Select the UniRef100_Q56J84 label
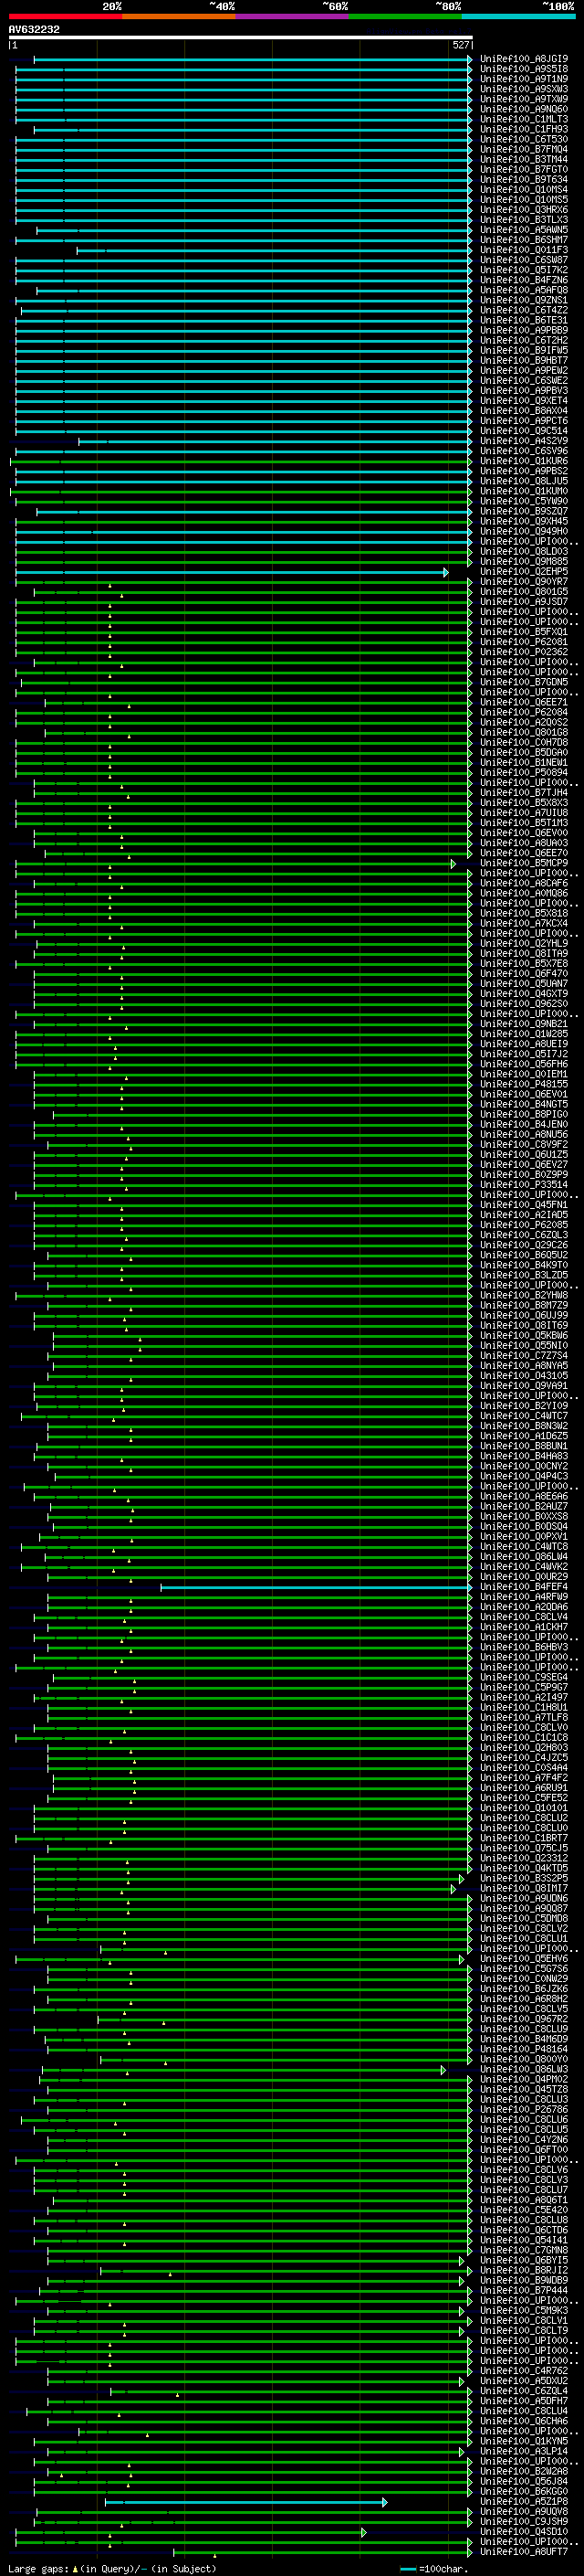This screenshot has width=584, height=2576. [524, 2481]
